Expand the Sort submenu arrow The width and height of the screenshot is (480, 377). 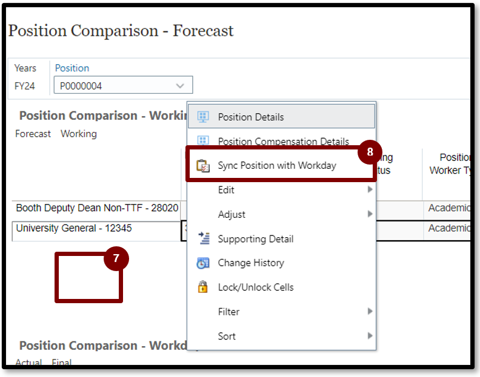coord(370,336)
